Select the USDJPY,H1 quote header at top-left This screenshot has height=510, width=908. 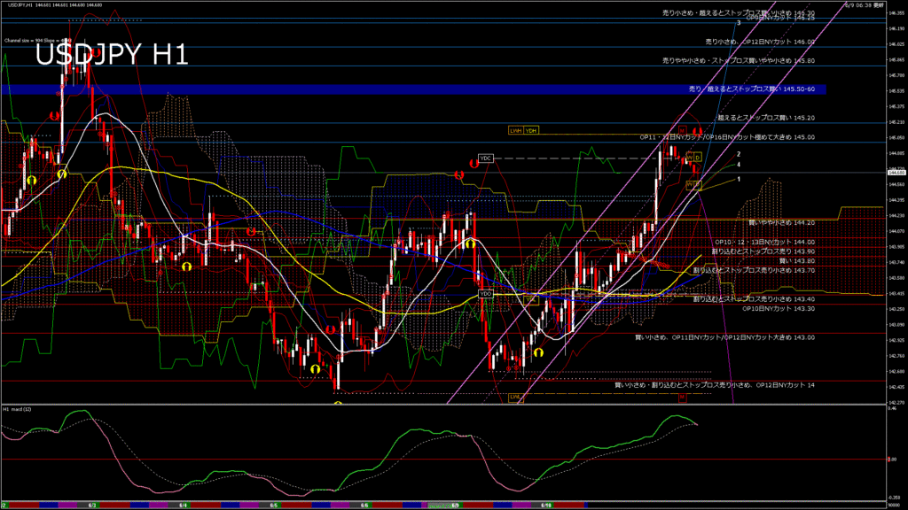coord(55,5)
